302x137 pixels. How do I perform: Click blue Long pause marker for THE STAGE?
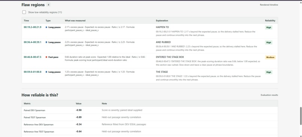click(x=46, y=72)
